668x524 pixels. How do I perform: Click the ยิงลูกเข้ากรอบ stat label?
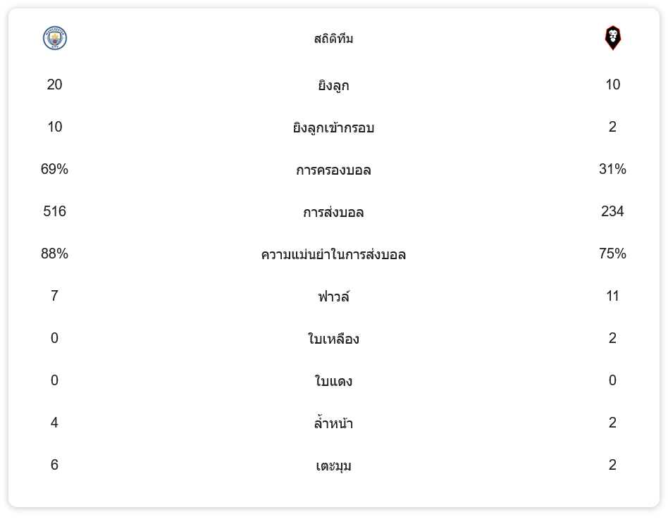(x=333, y=127)
